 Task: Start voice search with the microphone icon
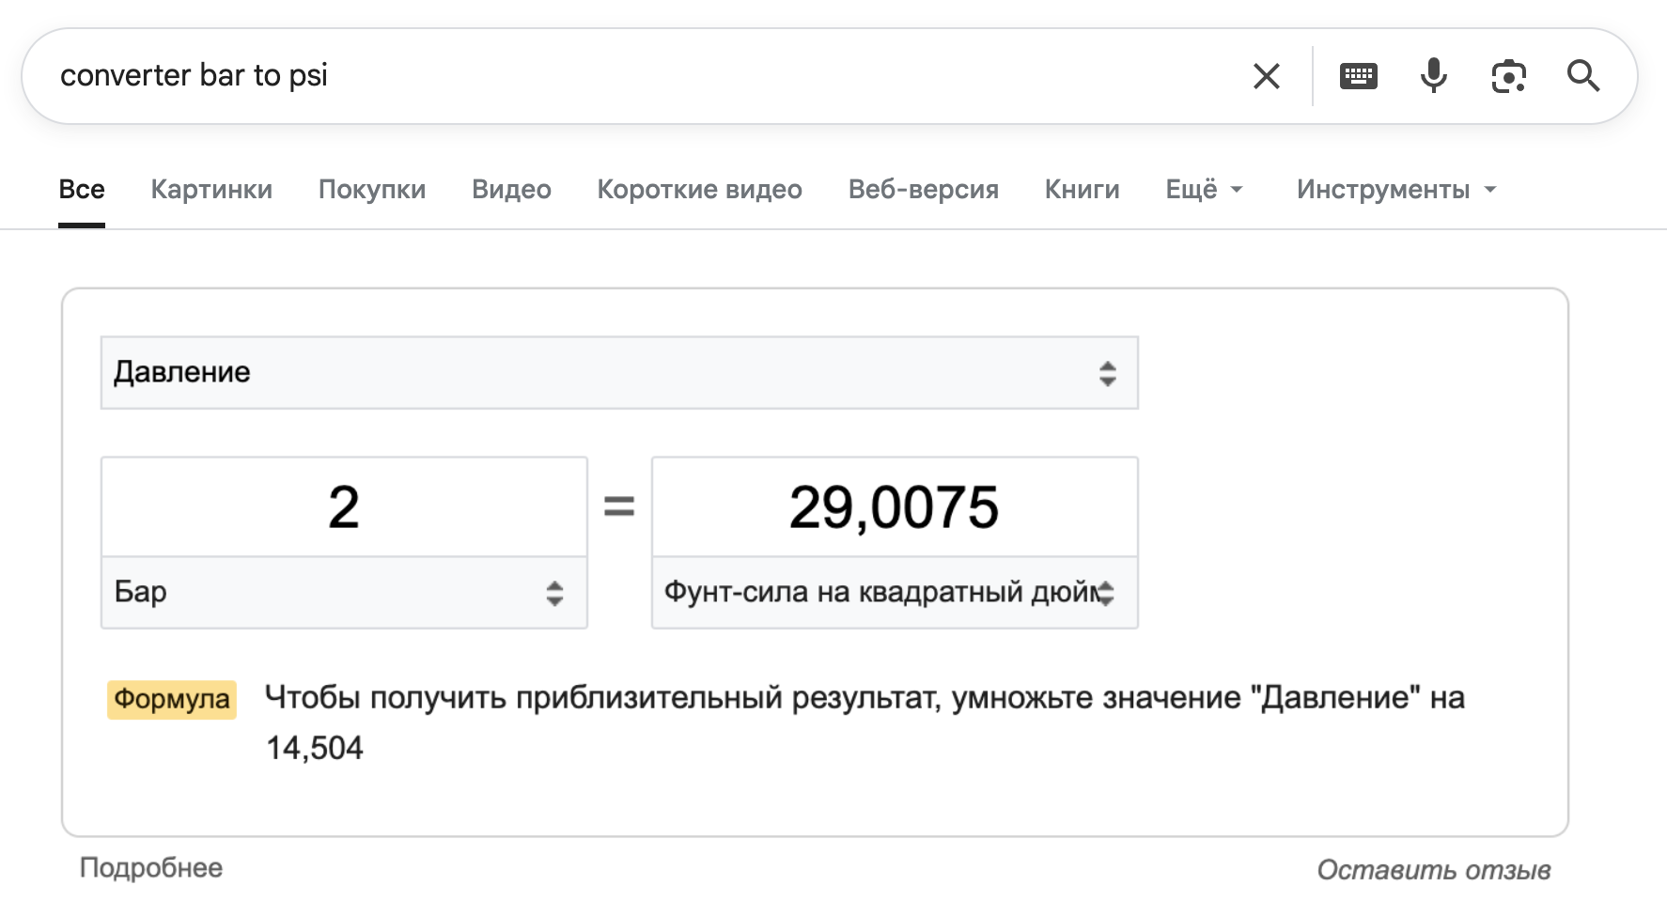1432,75
